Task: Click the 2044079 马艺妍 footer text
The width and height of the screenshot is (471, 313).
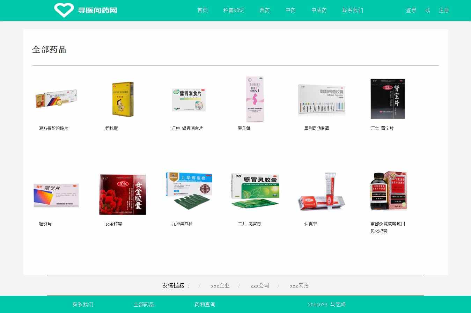Action: coord(327,305)
